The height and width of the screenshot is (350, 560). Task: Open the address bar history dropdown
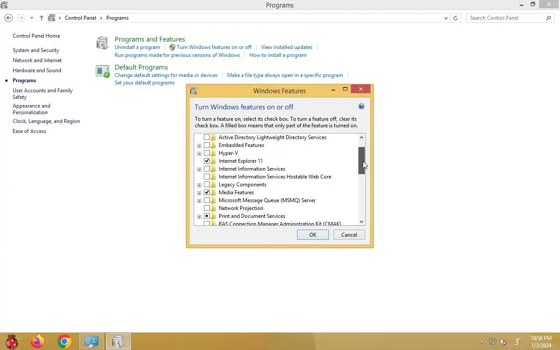(446, 18)
